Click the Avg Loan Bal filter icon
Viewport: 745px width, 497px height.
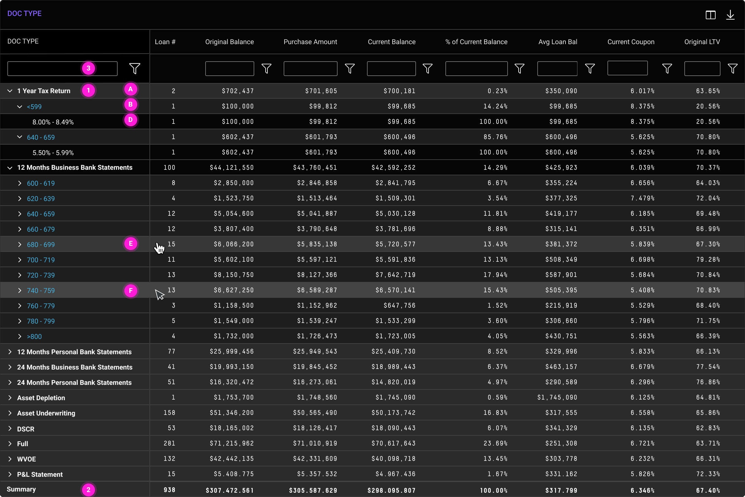point(590,68)
